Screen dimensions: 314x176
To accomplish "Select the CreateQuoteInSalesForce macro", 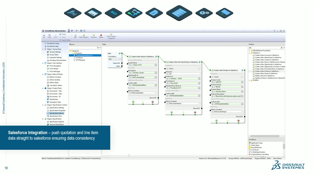I will [85, 55].
